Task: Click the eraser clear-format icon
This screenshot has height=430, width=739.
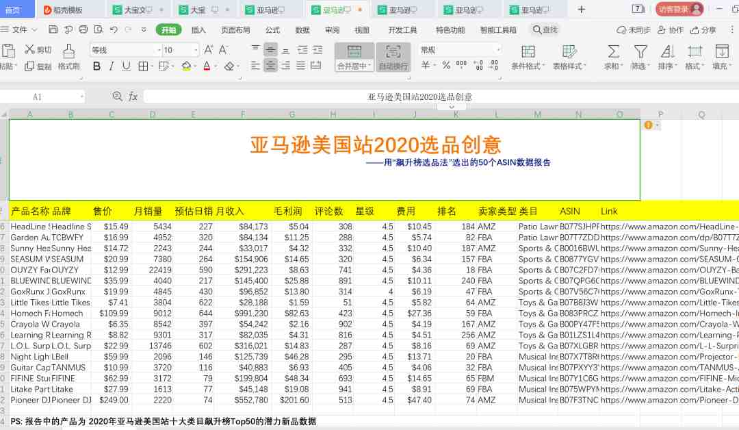Action: tap(229, 66)
